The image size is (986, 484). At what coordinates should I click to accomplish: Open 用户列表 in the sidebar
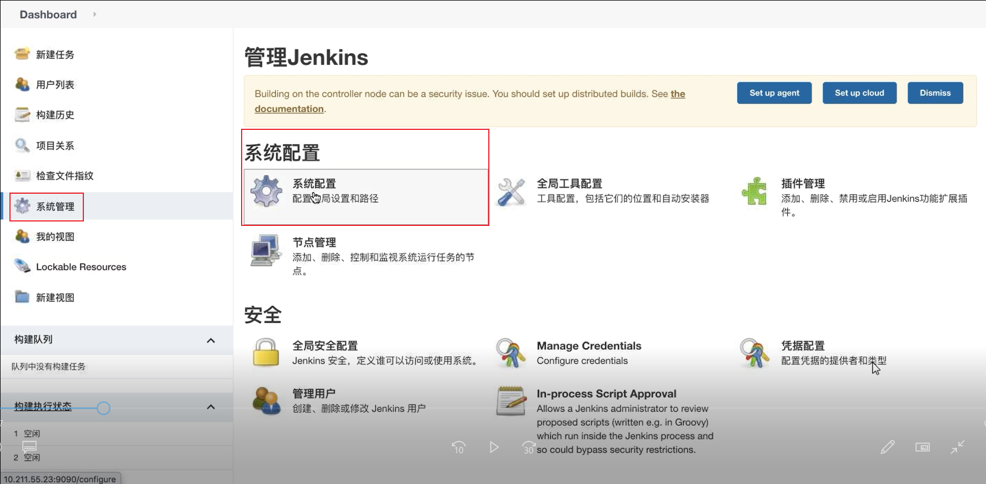pos(55,84)
